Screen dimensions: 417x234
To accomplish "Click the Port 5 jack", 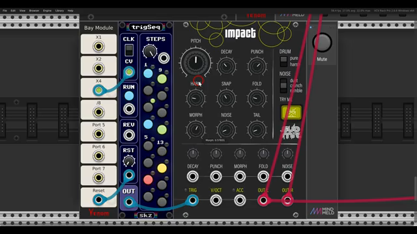I will (98, 135).
